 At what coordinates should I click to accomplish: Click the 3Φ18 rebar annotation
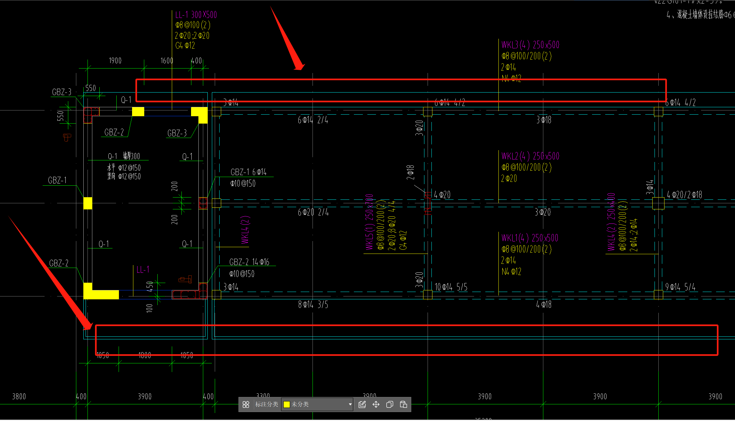[544, 120]
